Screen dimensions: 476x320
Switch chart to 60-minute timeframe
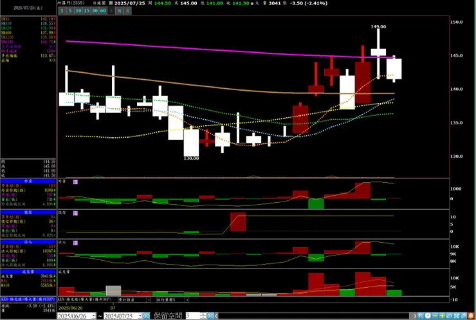tap(103, 11)
